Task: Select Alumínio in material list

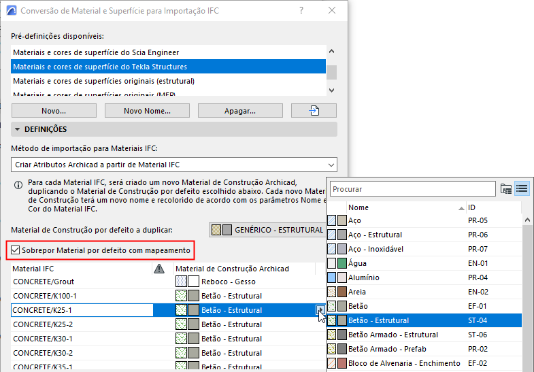Action: [x=424, y=277]
